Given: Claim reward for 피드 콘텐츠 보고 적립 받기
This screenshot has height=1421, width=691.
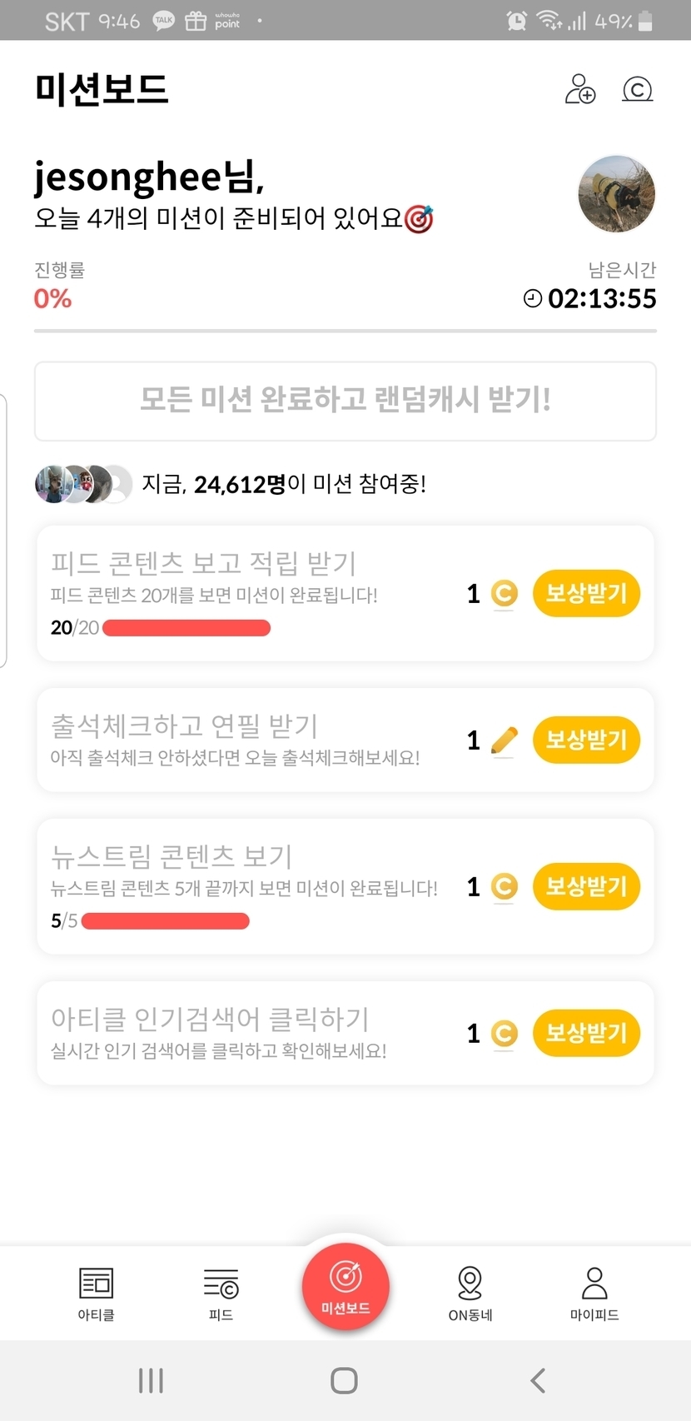Looking at the screenshot, I should click(586, 593).
